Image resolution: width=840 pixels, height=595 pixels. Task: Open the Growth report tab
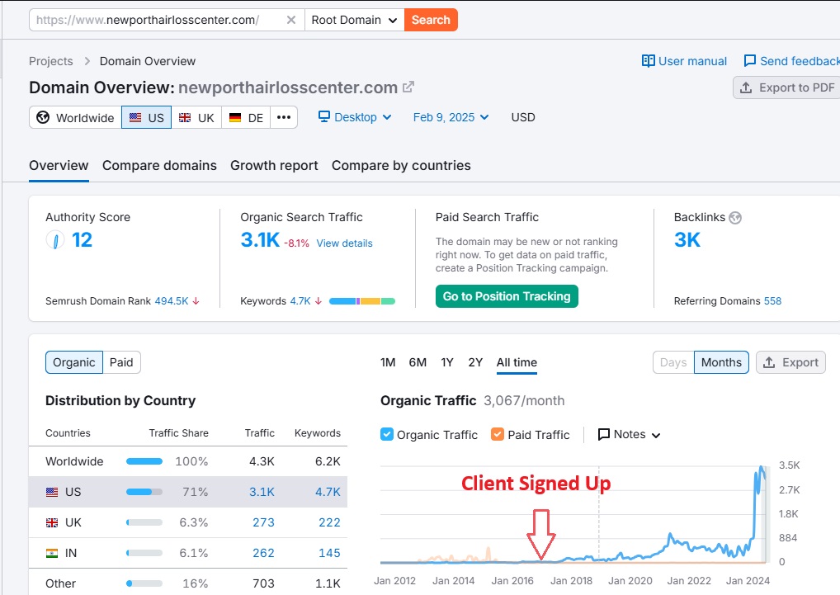(274, 166)
